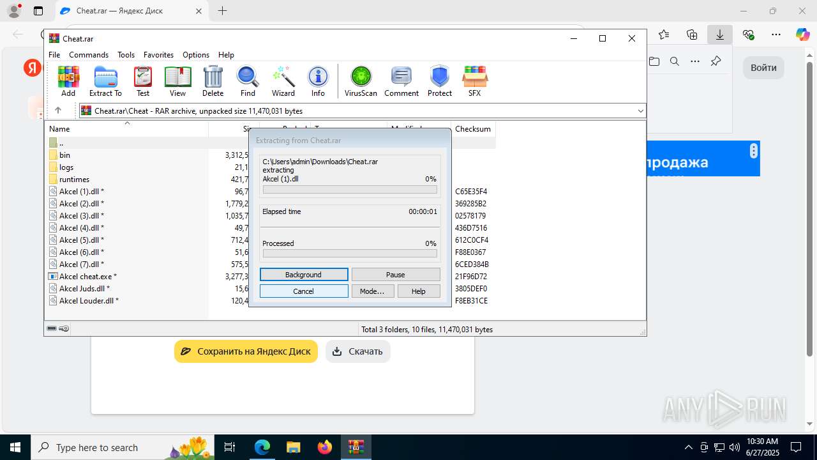Sort by the Name column header

point(128,128)
